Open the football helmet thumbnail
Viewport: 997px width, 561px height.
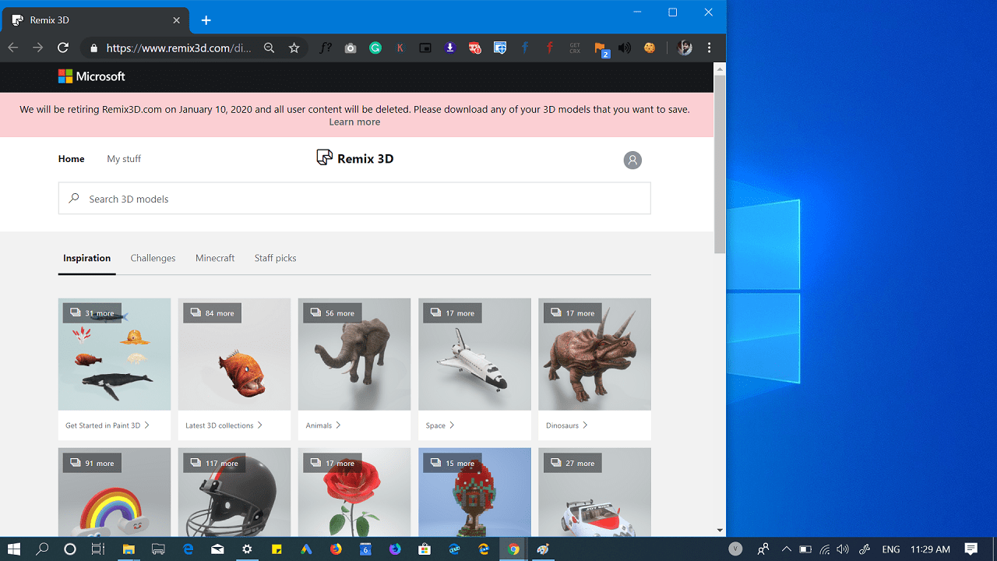coord(234,492)
